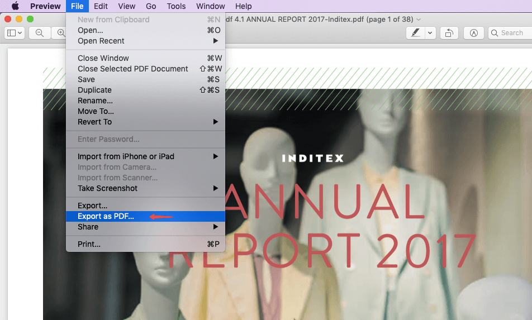Click the zoom out magnifier icon

40,33
